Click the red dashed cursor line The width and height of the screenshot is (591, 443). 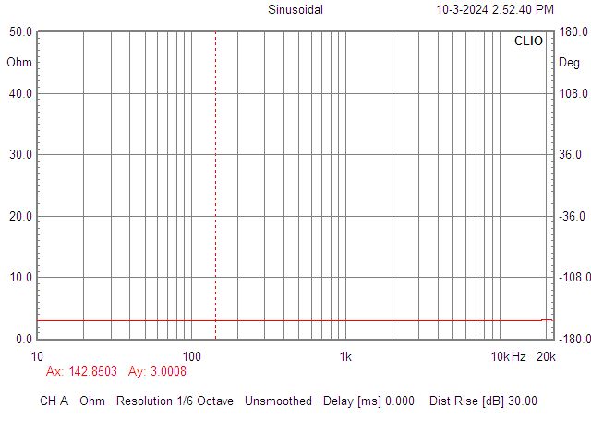tap(215, 185)
